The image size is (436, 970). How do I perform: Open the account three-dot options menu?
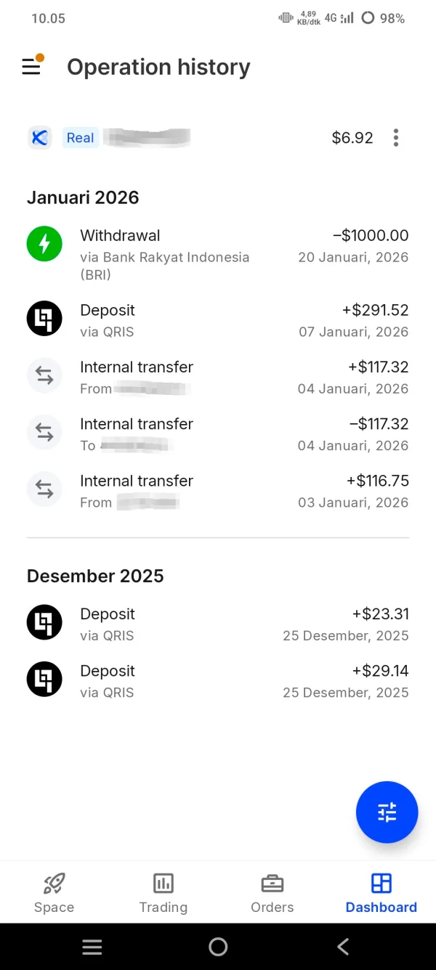click(396, 138)
